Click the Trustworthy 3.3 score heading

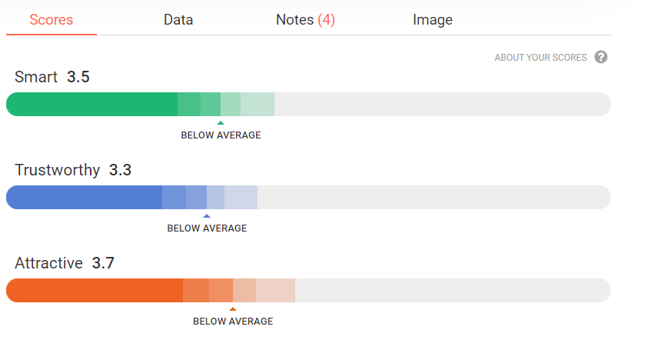click(x=73, y=170)
